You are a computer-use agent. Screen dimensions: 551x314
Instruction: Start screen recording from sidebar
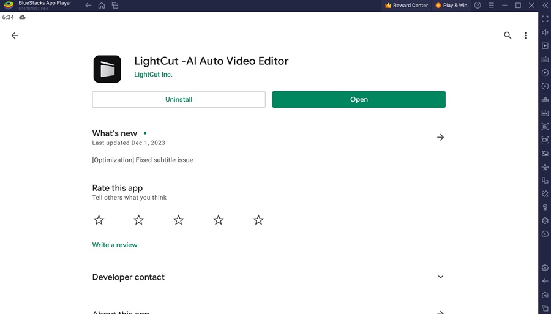click(545, 140)
